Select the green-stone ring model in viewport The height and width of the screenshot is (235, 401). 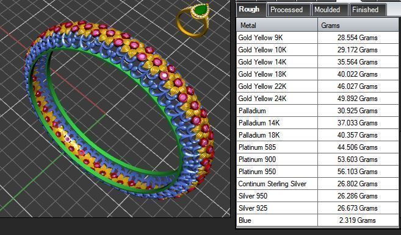[x=193, y=20]
